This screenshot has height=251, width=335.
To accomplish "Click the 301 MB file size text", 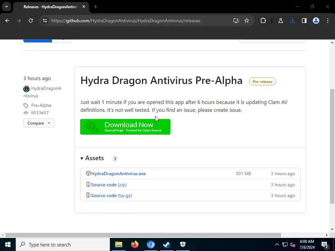I will click(243, 174).
